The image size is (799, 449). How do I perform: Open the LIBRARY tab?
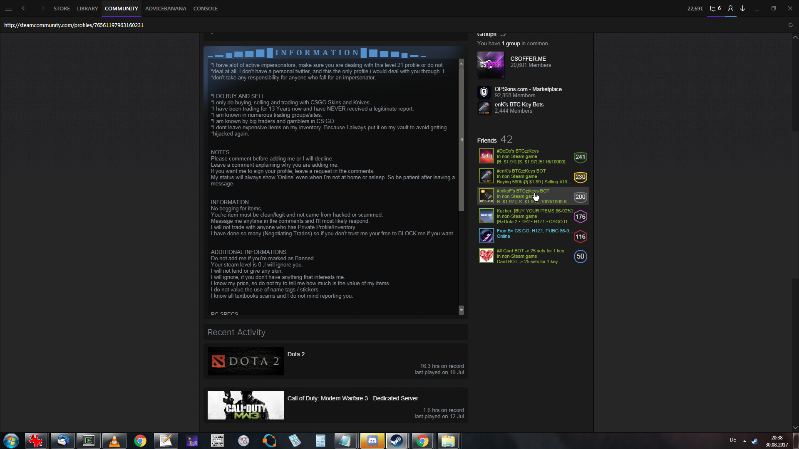click(87, 8)
